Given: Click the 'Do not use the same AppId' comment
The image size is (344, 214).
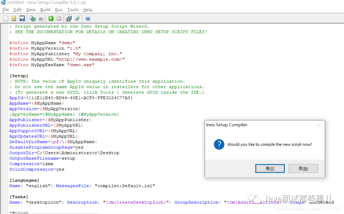Looking at the screenshot, I should coord(107,87).
